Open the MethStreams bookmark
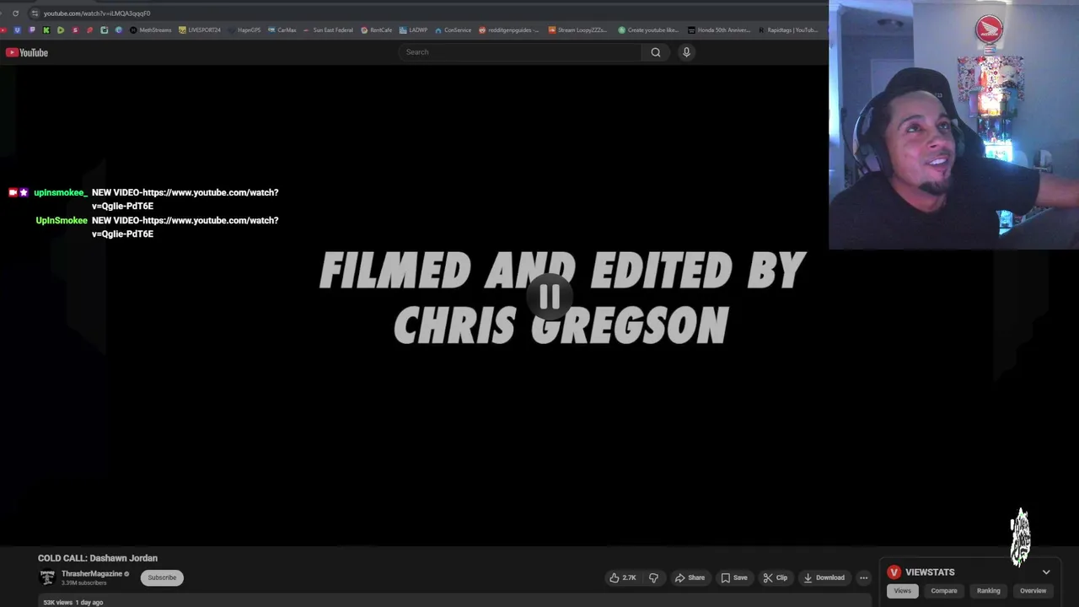 (150, 30)
